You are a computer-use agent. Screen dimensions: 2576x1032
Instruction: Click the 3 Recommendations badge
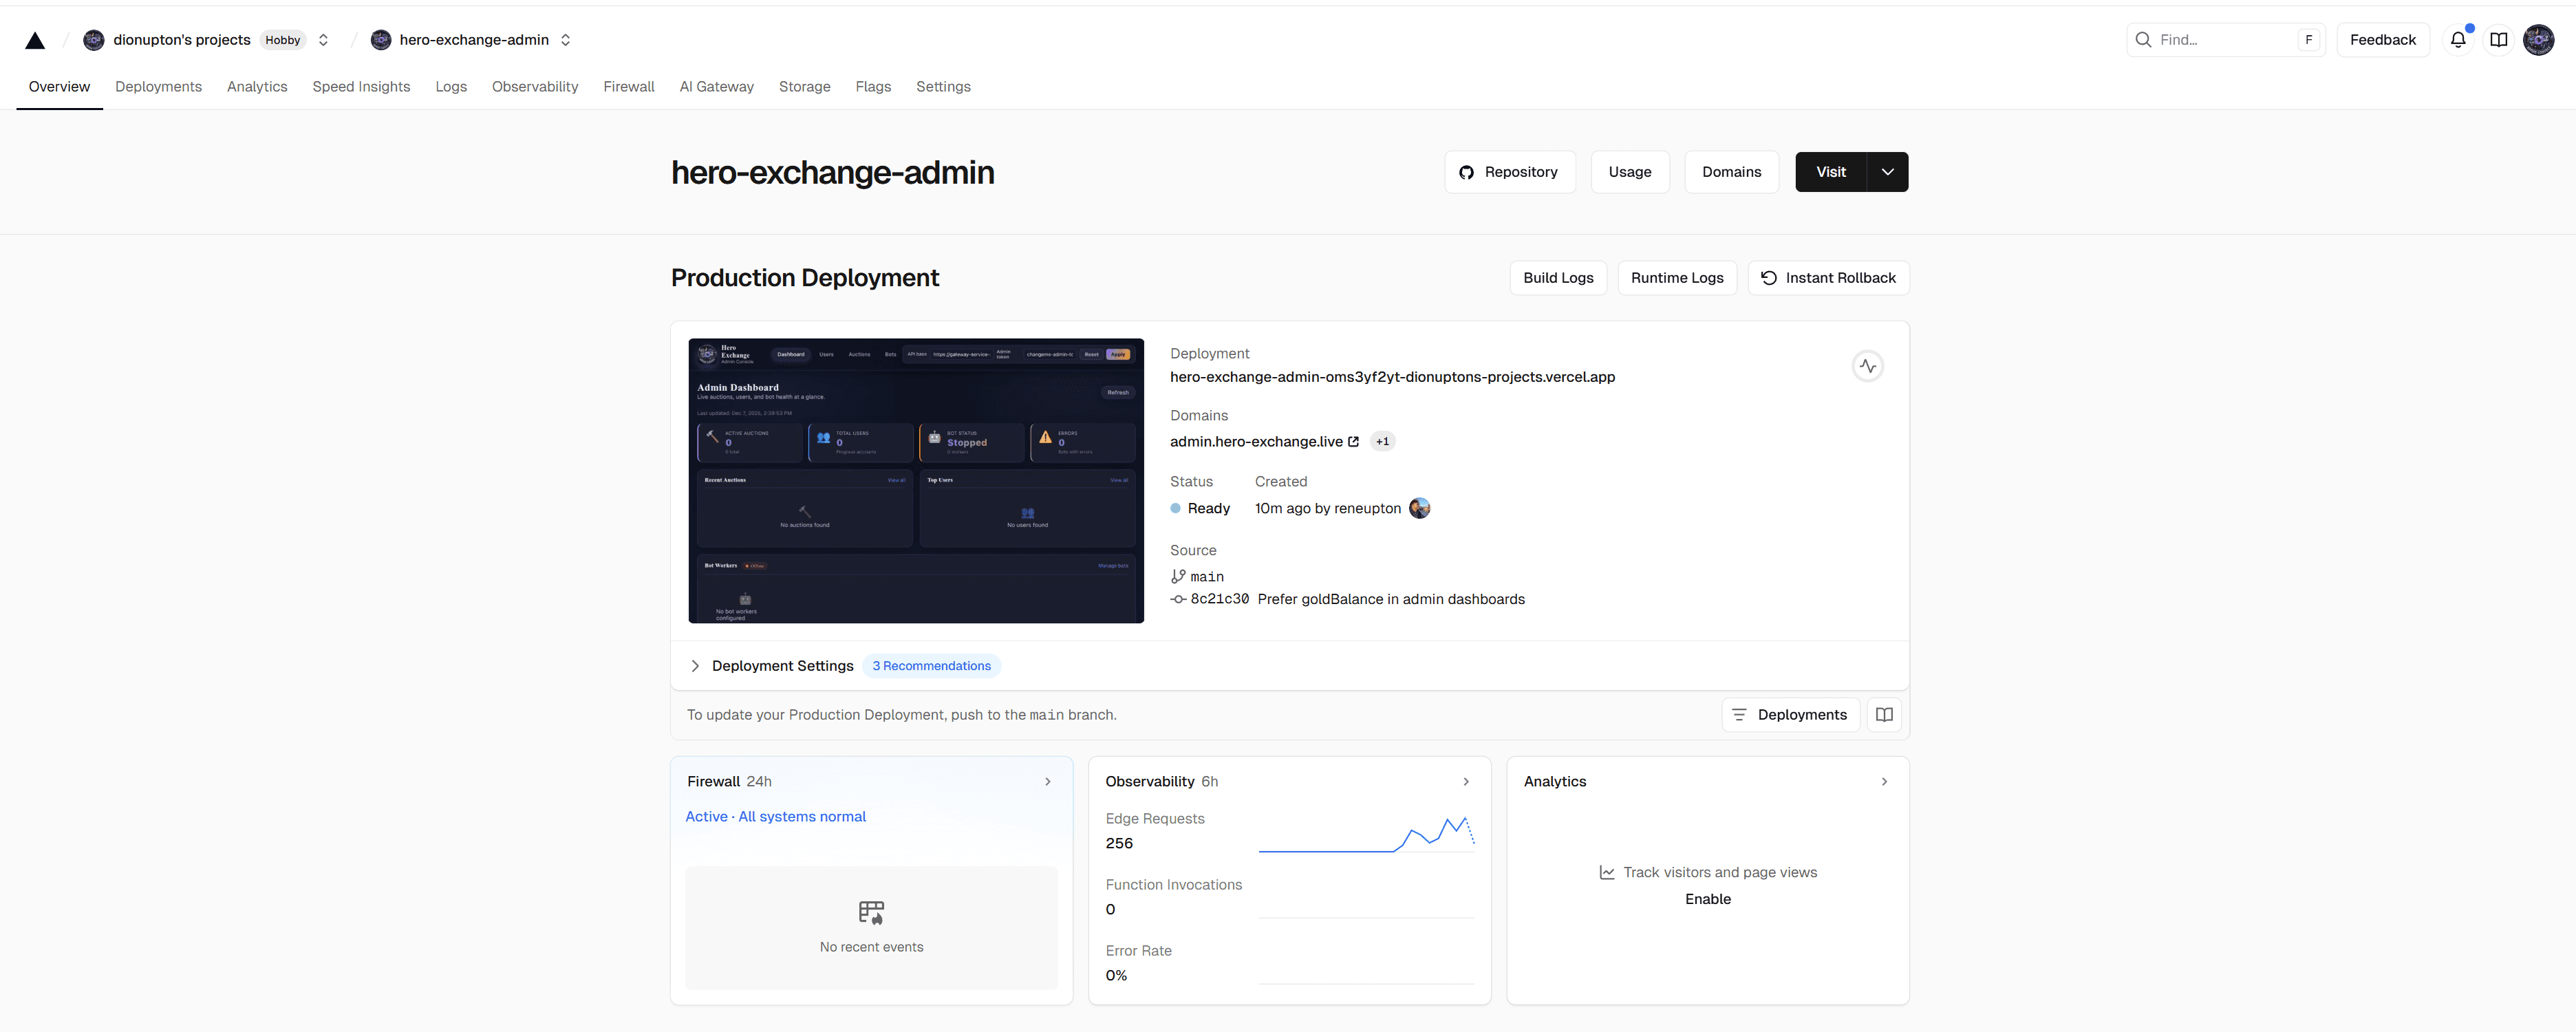tap(931, 665)
